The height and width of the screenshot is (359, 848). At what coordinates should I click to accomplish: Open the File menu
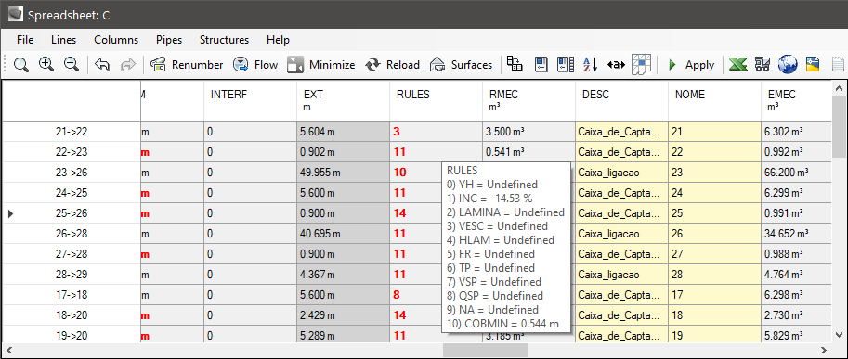[25, 39]
